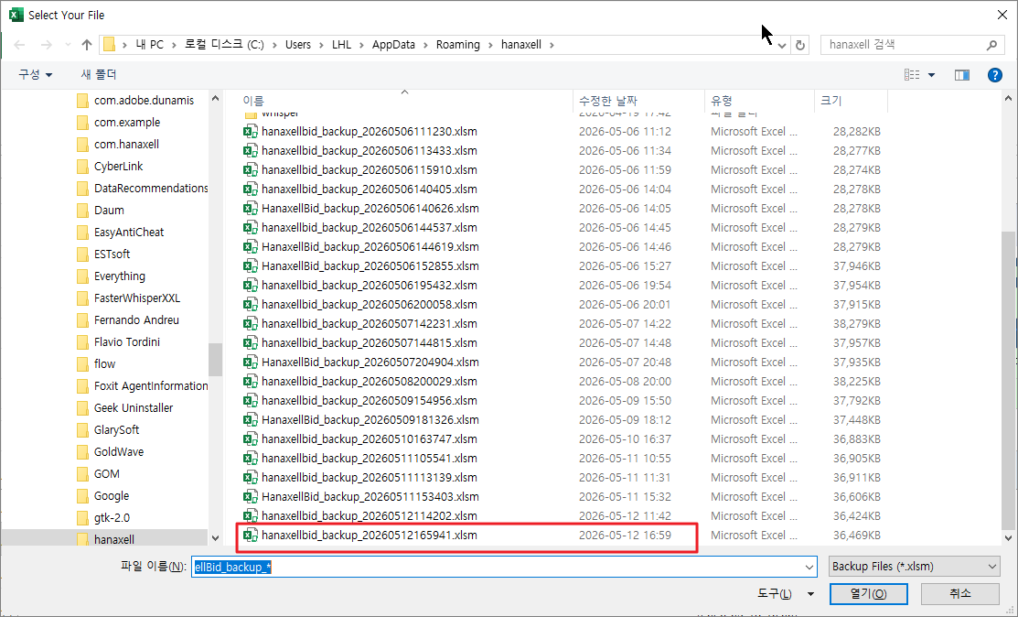The image size is (1018, 617).
Task: Click the flow folder icon in tree
Action: tap(82, 363)
